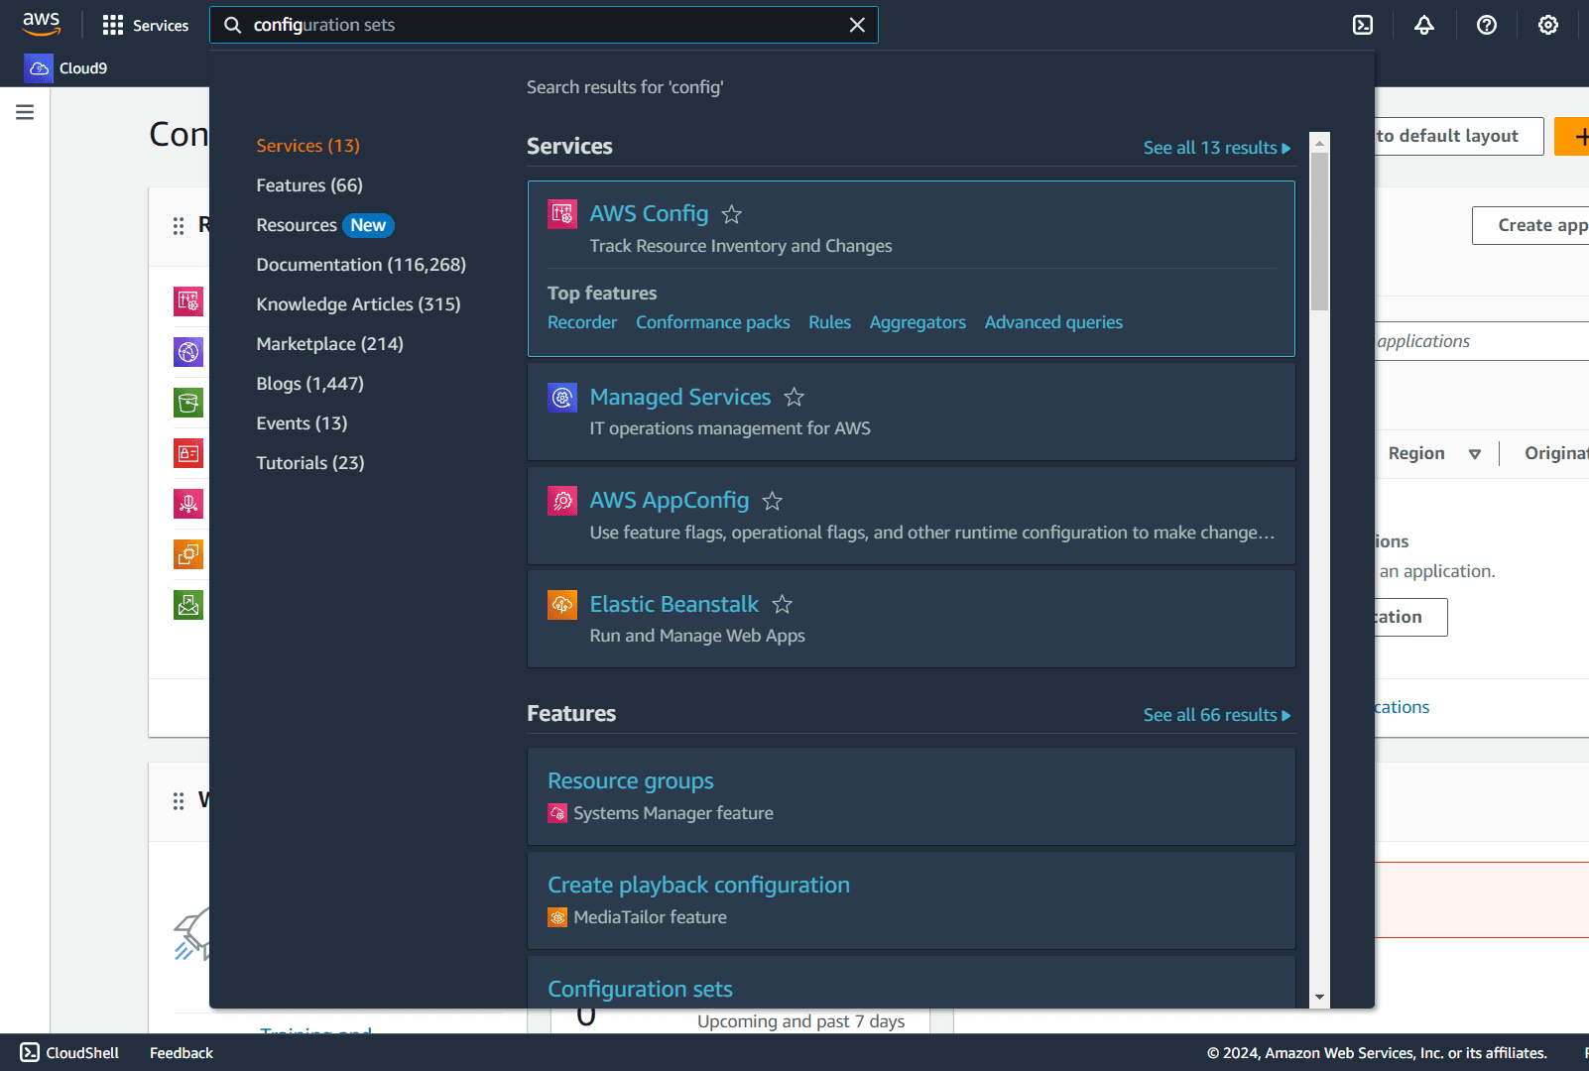
Task: Open Conformance packs top feature
Action: 713,322
